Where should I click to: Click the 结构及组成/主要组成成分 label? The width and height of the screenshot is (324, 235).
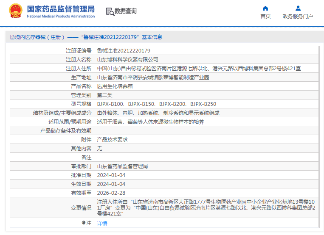(x=62, y=113)
